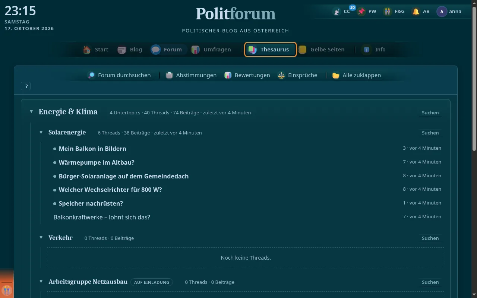Click the PW pushpin icon in header
This screenshot has width=477, height=298.
point(361,12)
